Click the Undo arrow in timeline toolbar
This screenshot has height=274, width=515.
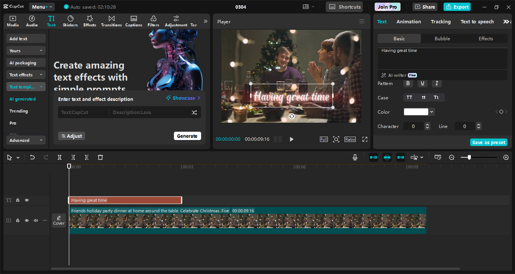32,157
